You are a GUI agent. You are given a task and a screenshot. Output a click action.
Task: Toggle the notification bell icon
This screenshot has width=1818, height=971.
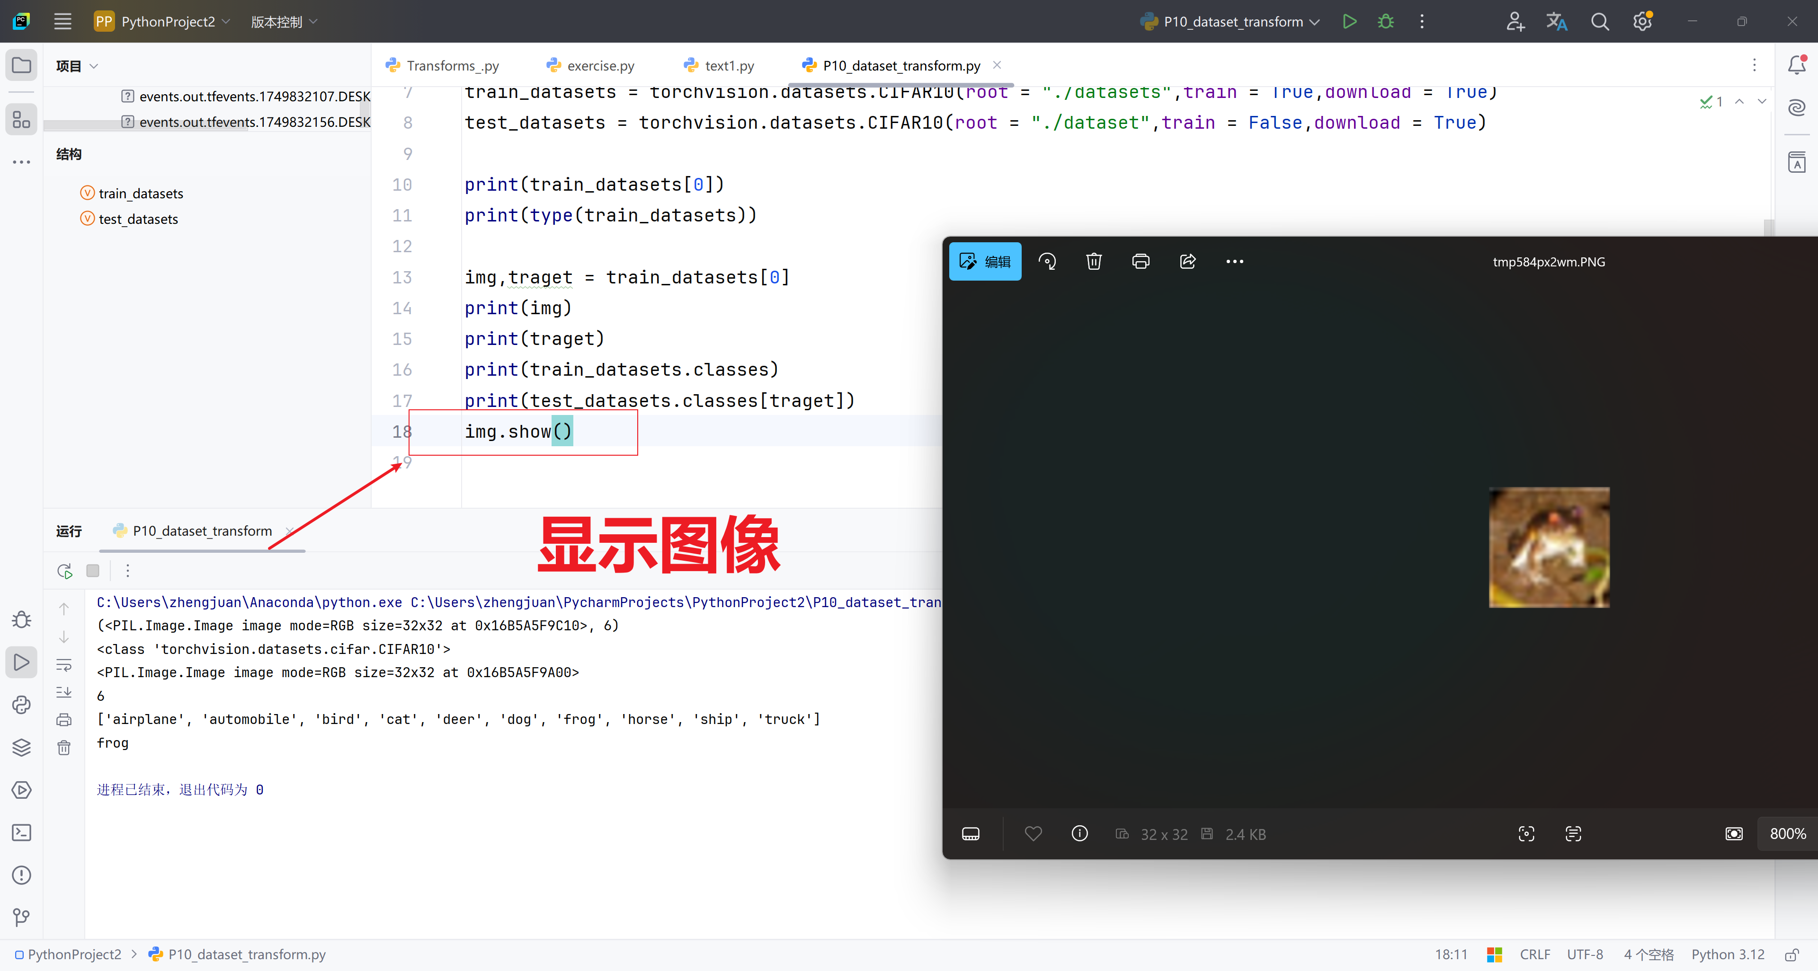[1797, 64]
